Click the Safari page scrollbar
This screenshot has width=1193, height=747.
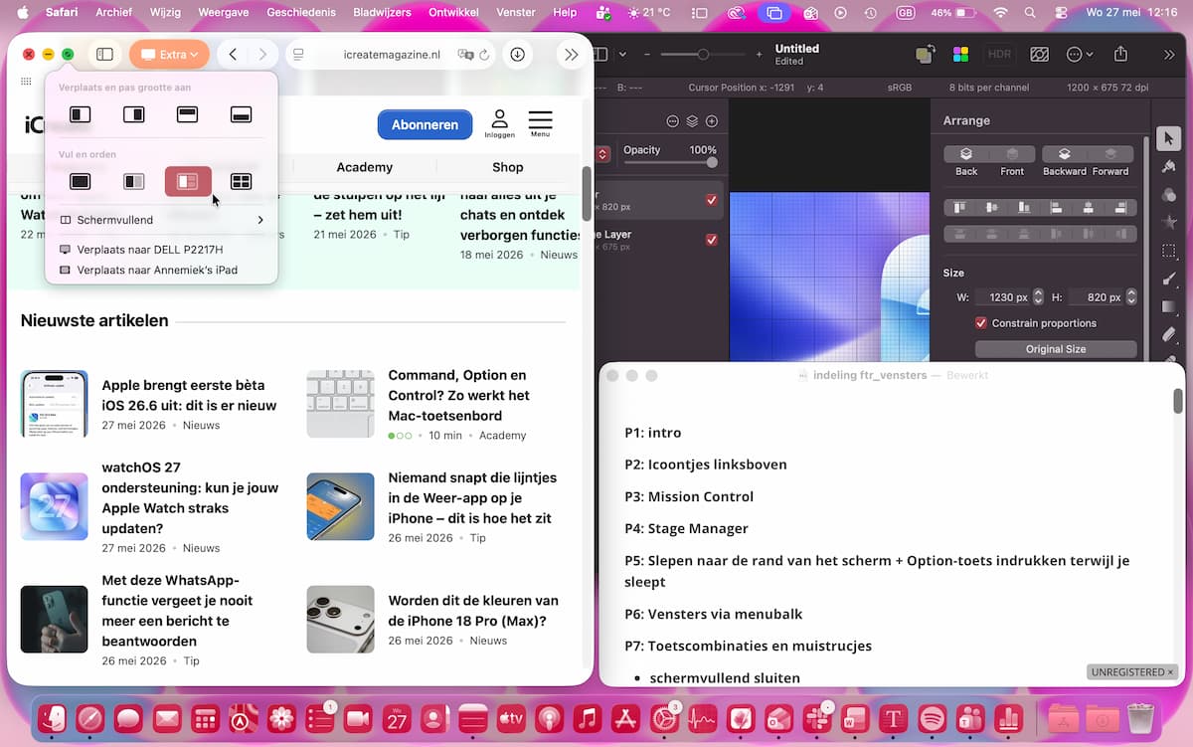(x=587, y=194)
